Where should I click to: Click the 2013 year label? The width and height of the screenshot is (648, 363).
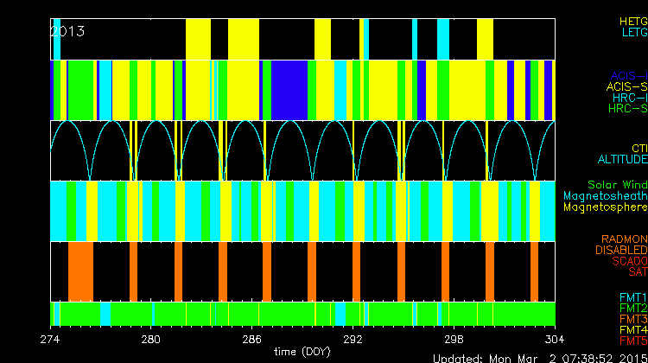68,31
